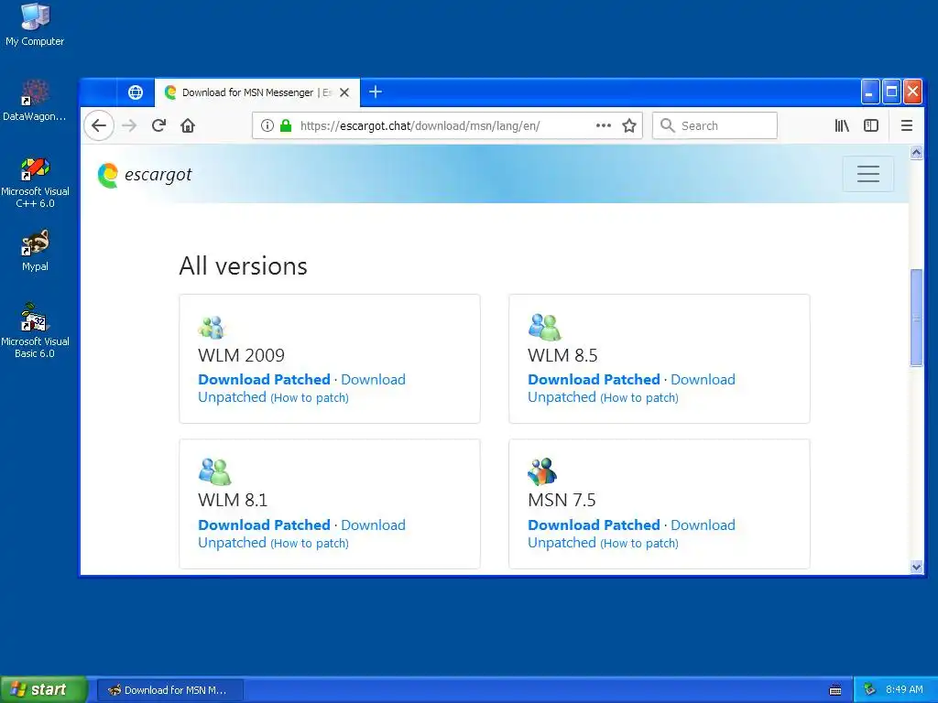The image size is (938, 703).
Task: Click the WLM 8.1 messenger icon
Action: [x=214, y=471]
